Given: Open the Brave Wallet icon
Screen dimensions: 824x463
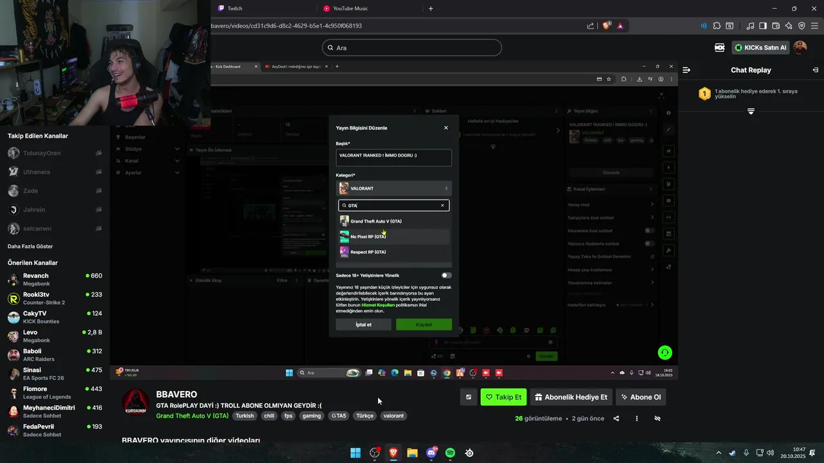Looking at the screenshot, I should (776, 26).
